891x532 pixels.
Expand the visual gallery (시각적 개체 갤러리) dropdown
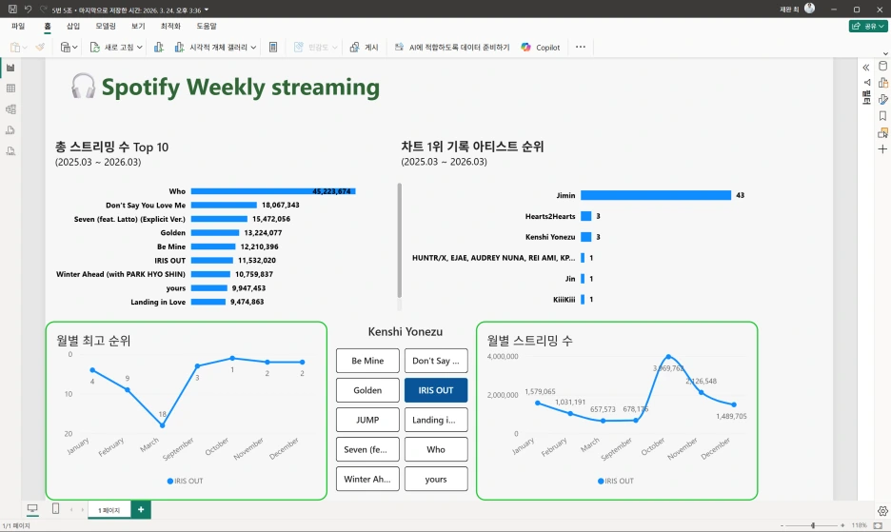click(253, 48)
